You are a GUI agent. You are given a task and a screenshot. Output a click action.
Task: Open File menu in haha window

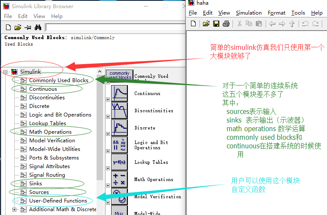tap(193, 13)
